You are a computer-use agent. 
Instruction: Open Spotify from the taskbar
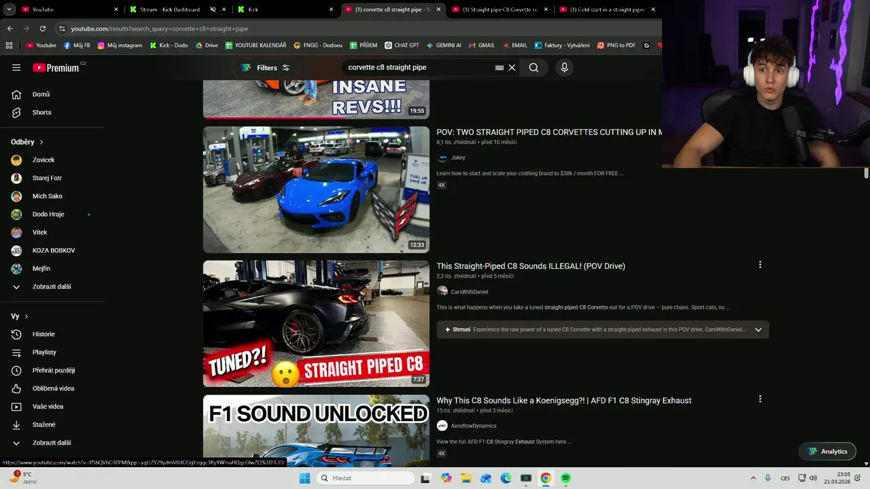(x=565, y=478)
